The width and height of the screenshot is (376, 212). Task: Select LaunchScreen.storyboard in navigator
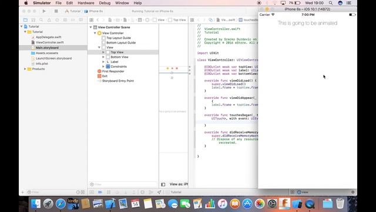click(x=53, y=58)
